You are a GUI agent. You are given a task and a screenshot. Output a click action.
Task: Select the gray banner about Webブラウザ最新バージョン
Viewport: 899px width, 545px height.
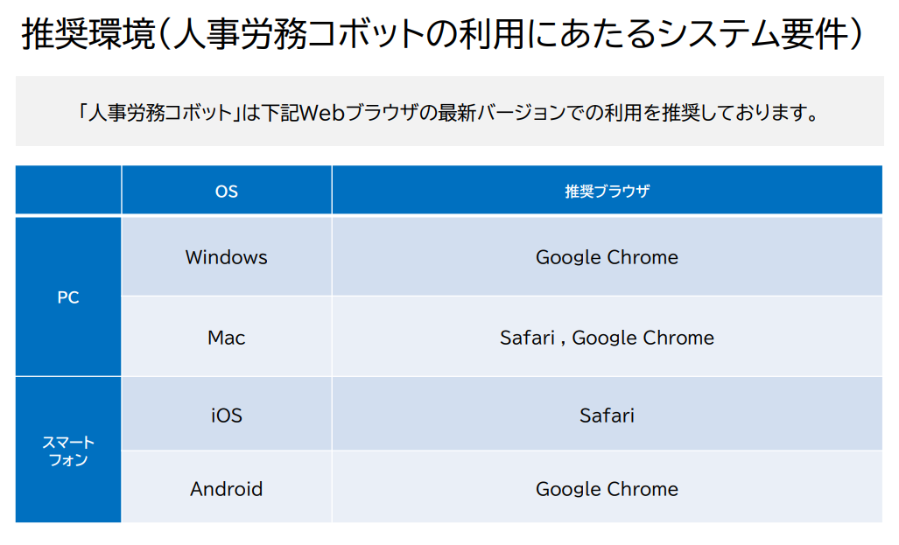click(x=450, y=111)
